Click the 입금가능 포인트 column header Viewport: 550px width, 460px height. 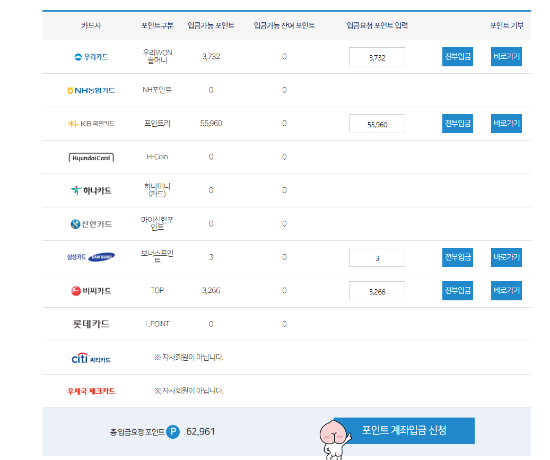coord(211,25)
